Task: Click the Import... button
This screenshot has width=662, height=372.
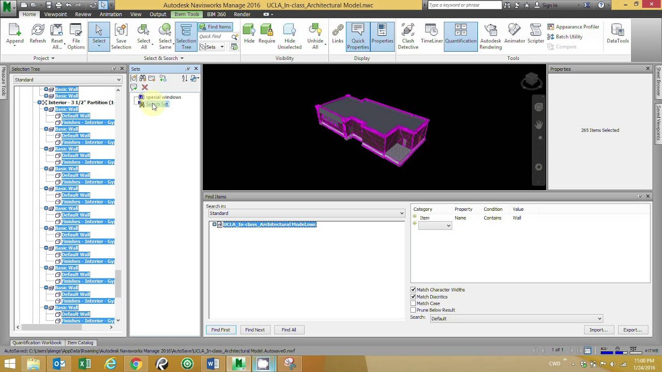Action: (x=598, y=330)
